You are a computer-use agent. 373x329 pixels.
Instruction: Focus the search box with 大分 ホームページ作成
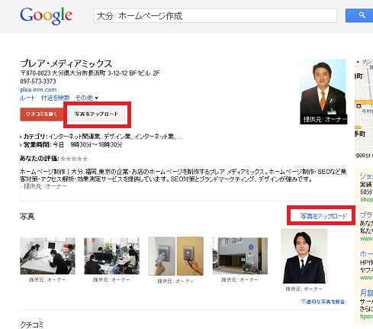215,16
